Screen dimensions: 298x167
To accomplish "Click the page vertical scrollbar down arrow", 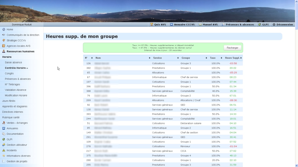I will point(296,165).
